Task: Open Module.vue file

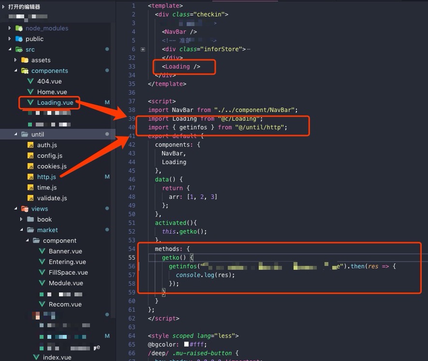Action: point(66,283)
